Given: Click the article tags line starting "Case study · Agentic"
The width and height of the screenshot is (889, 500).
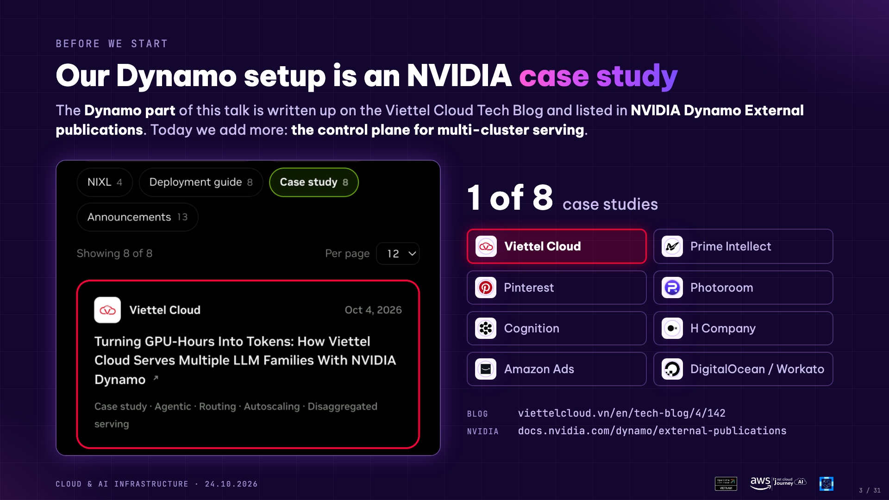Looking at the screenshot, I should 236,415.
